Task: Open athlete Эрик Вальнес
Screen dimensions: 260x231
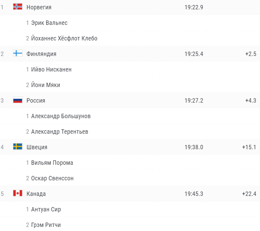Action: pyautogui.click(x=49, y=23)
